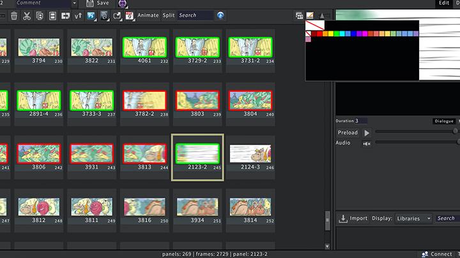This screenshot has width=460, height=258.
Task: Expand the Libraries display dropdown
Action: click(414, 219)
